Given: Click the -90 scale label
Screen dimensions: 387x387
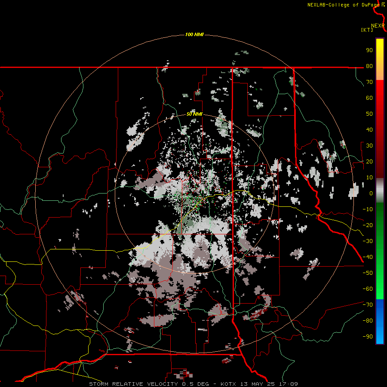Looking at the screenshot, I should (x=368, y=337).
